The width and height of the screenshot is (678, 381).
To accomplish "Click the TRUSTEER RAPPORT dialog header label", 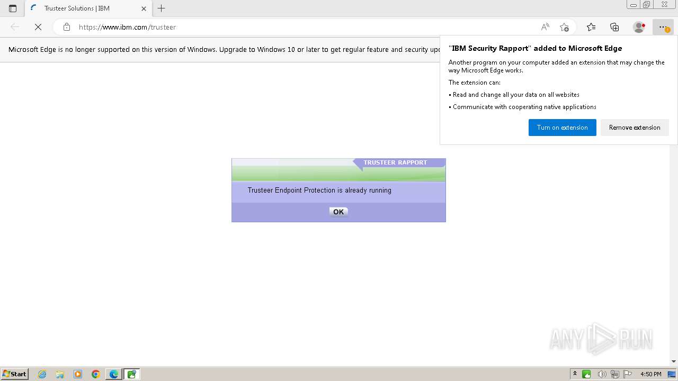I will click(395, 162).
